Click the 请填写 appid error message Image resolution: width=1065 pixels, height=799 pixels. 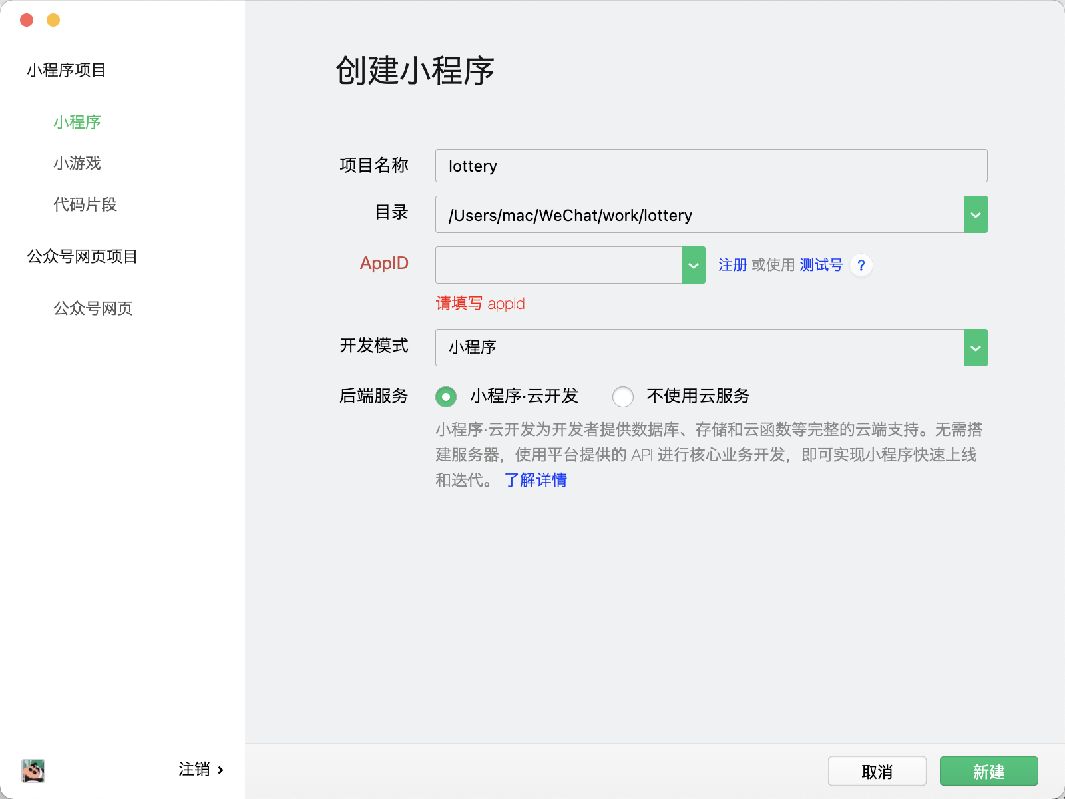click(481, 304)
